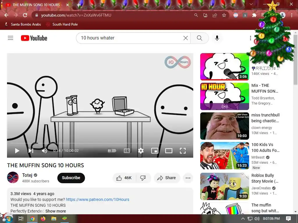Enter fullscreen mode icon

coord(183,151)
